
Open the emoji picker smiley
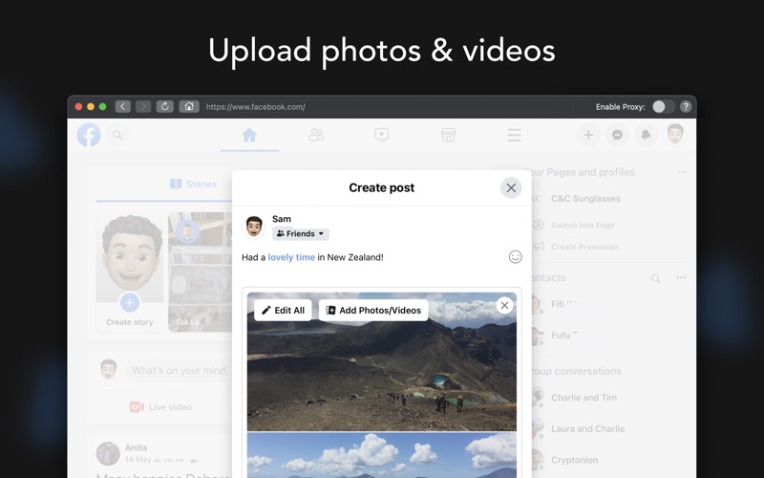(x=515, y=257)
